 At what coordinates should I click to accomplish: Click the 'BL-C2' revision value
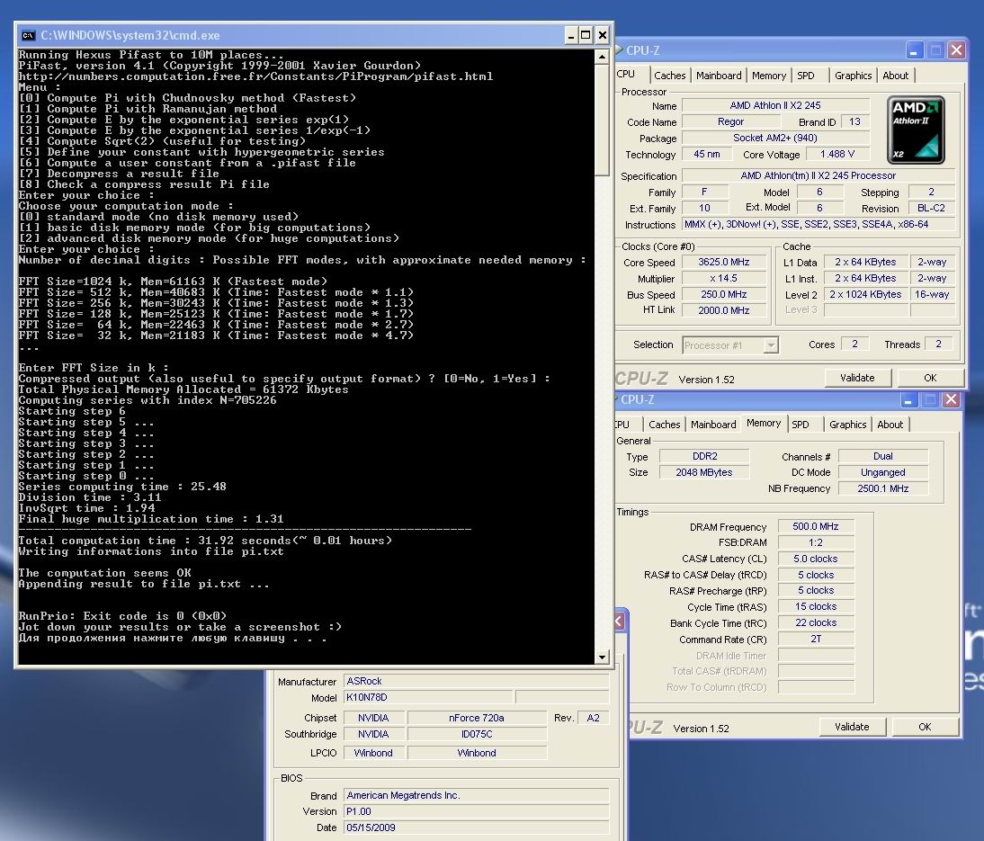click(x=931, y=209)
